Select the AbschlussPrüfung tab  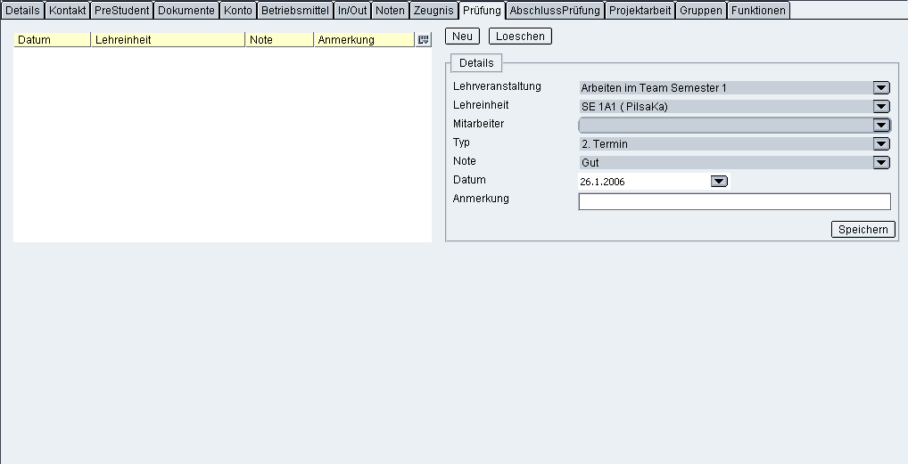click(555, 11)
